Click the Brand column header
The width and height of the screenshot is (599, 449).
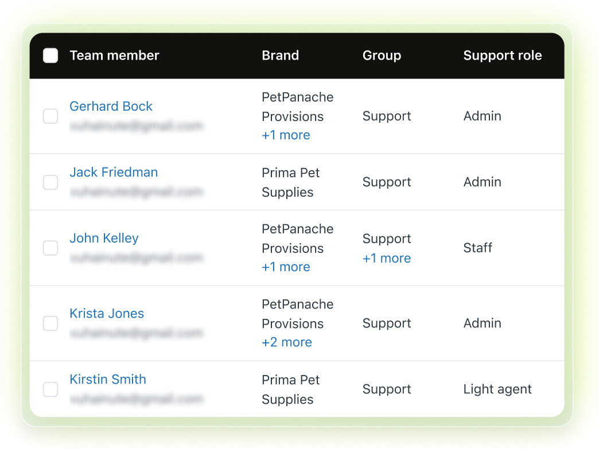pos(280,56)
